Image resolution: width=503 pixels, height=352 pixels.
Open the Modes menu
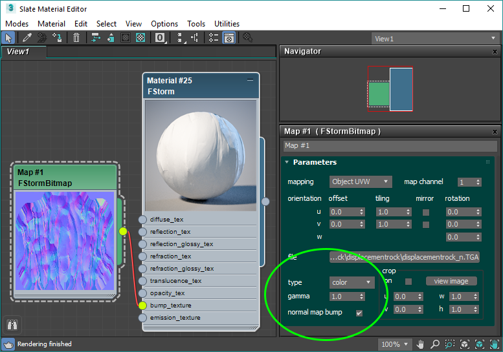[x=17, y=24]
